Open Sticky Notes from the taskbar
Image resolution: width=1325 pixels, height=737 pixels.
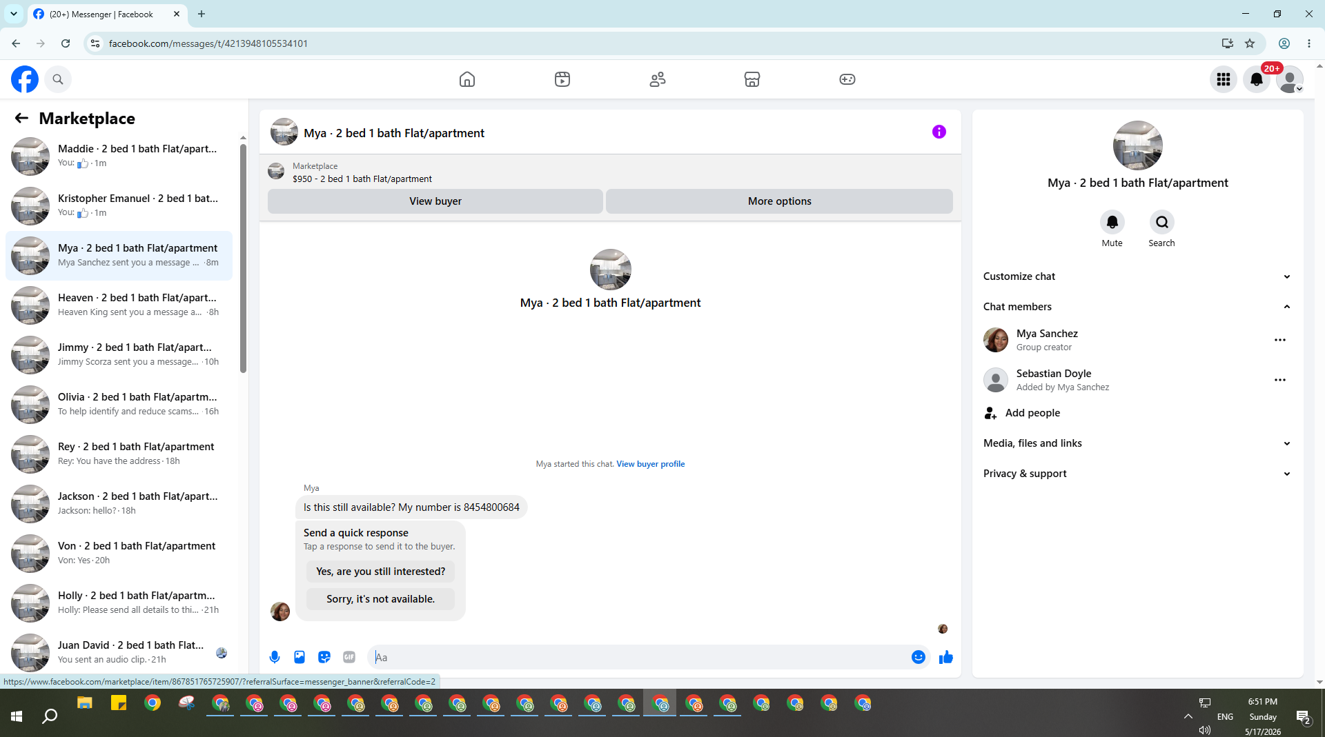(119, 703)
